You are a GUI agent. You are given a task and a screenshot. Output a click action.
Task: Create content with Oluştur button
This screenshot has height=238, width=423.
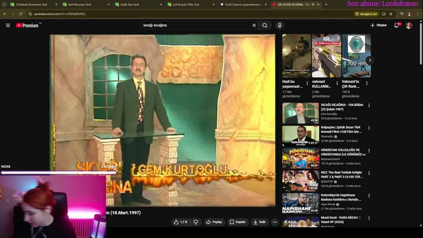pyautogui.click(x=378, y=25)
